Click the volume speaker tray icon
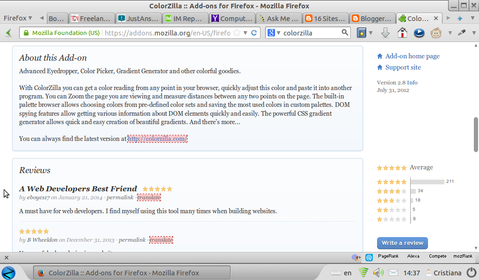479x280 pixels. coord(378,273)
